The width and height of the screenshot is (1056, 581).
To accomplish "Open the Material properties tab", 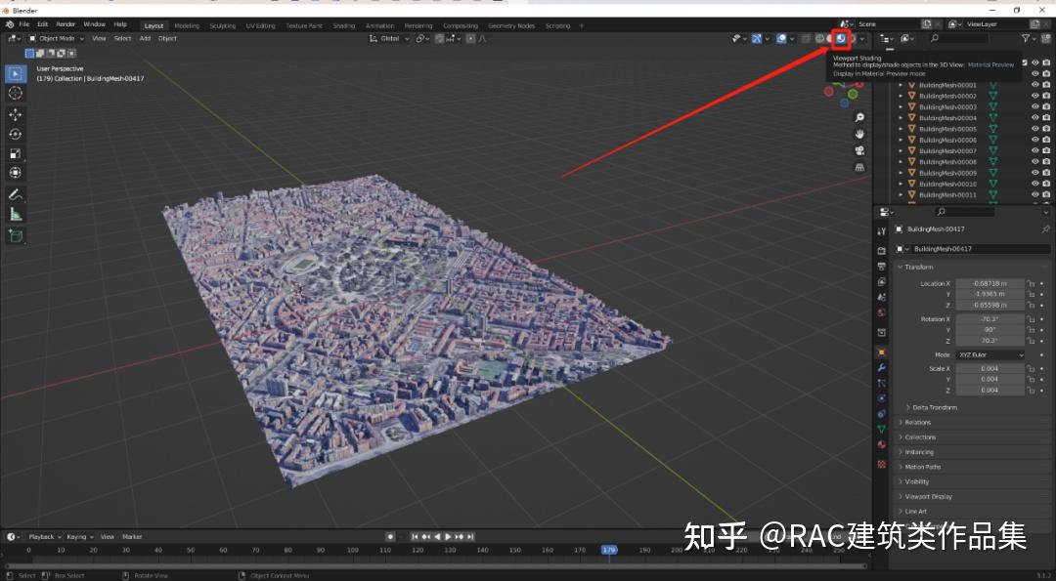I will click(x=882, y=445).
